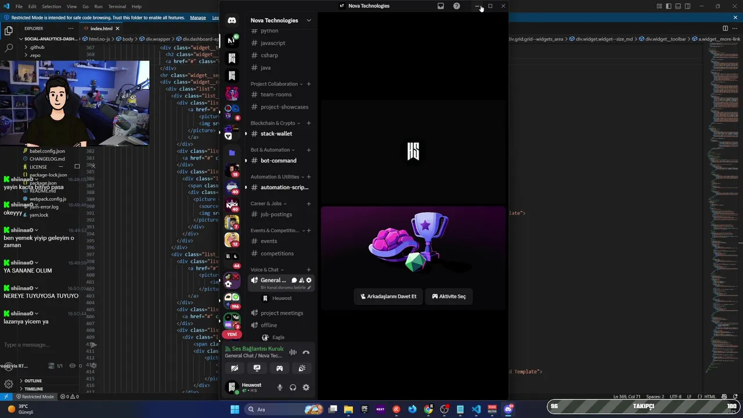Viewport: 743px width, 418px height.
Task: Click Arkadaşlarını Davet Et button
Action: coord(388,296)
